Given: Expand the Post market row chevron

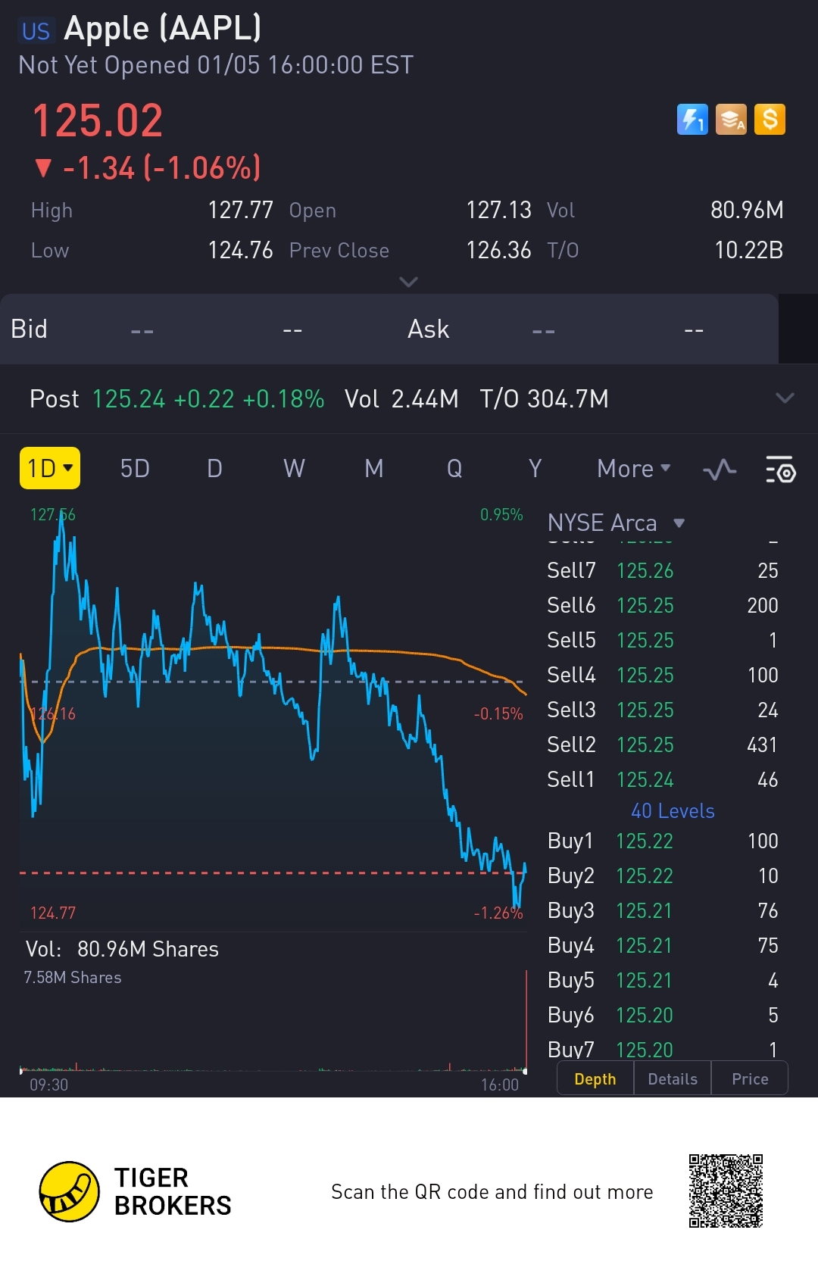Looking at the screenshot, I should click(785, 398).
